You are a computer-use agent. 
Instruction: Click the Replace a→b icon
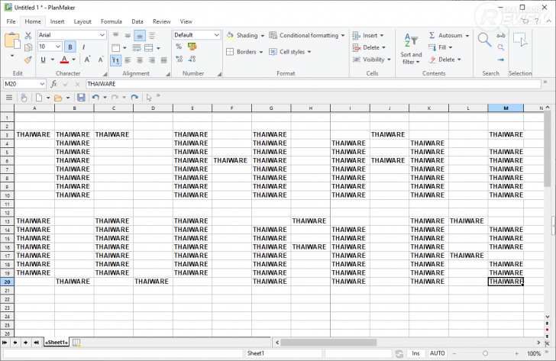click(x=501, y=35)
